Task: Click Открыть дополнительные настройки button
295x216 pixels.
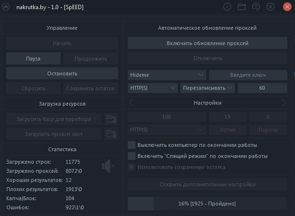Action: (x=208, y=184)
